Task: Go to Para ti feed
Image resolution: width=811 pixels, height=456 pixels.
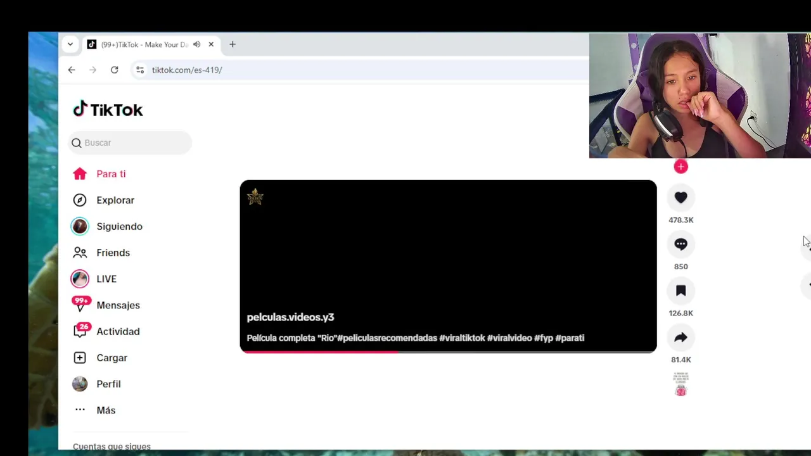Action: click(x=111, y=174)
